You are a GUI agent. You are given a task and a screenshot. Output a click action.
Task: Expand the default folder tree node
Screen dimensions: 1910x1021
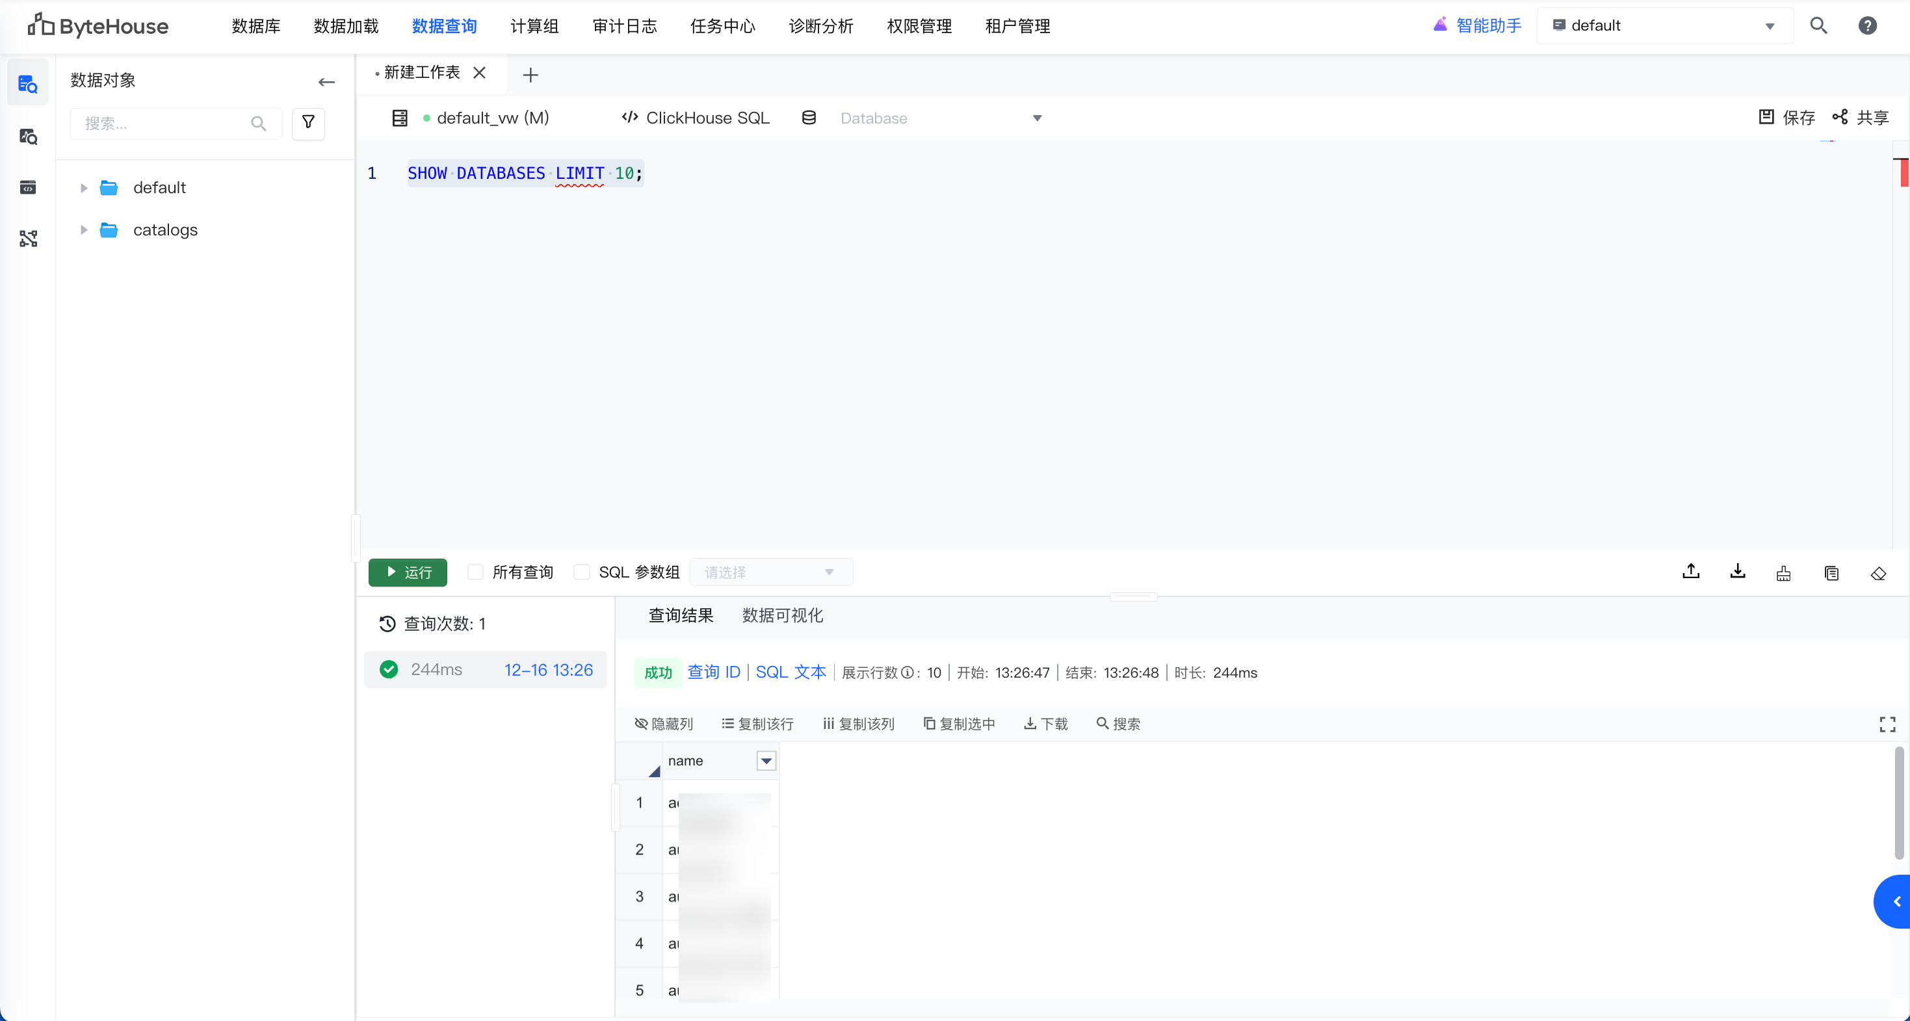coord(84,187)
